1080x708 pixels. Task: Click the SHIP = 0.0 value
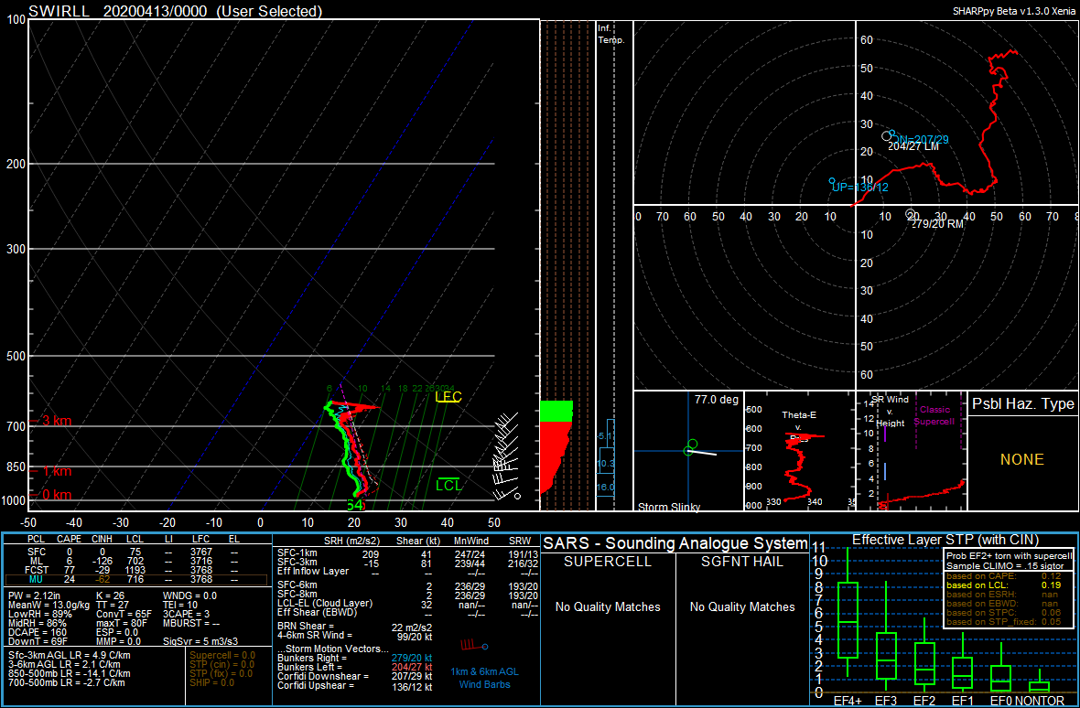click(212, 682)
